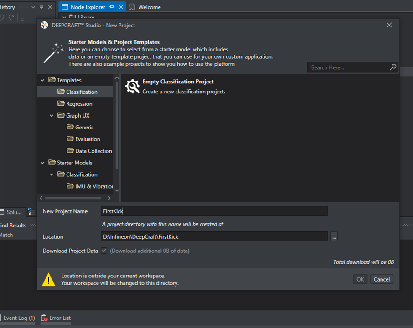Close the New Project dialog
This screenshot has width=413, height=328.
(389, 25)
